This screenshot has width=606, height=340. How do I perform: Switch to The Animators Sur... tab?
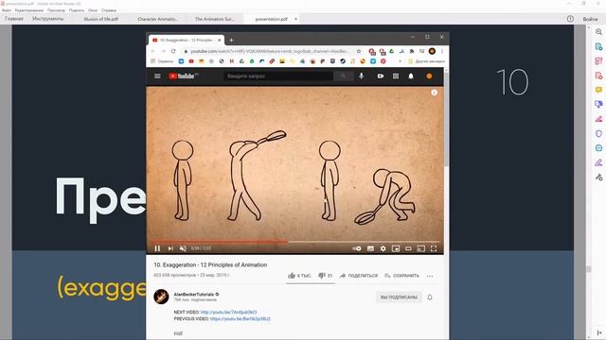pos(215,19)
